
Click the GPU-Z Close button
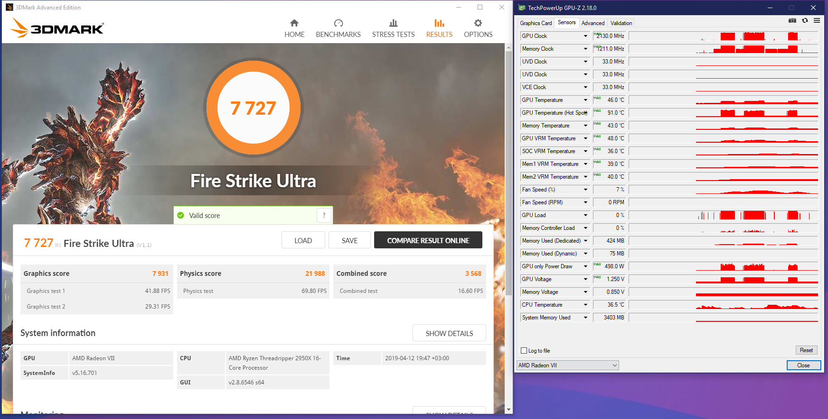point(803,365)
